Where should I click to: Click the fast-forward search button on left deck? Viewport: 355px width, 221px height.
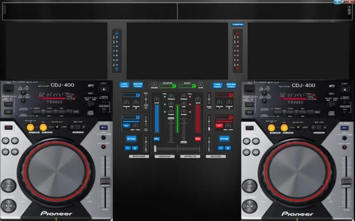pos(15,151)
